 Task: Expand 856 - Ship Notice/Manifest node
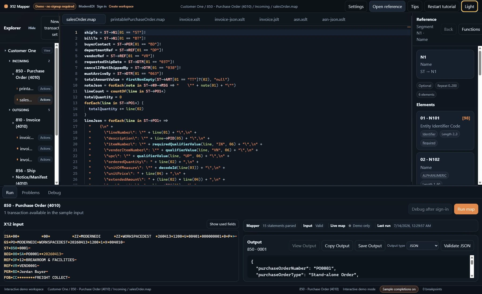coord(13,177)
